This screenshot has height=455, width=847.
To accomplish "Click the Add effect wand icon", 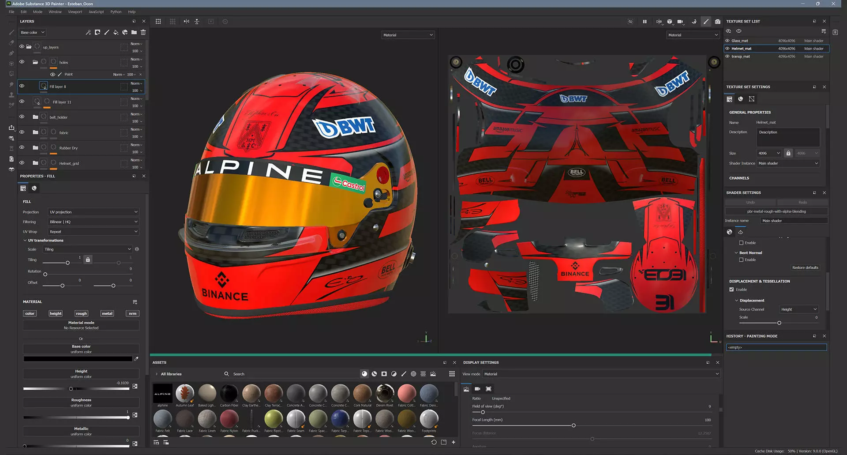I will [88, 32].
